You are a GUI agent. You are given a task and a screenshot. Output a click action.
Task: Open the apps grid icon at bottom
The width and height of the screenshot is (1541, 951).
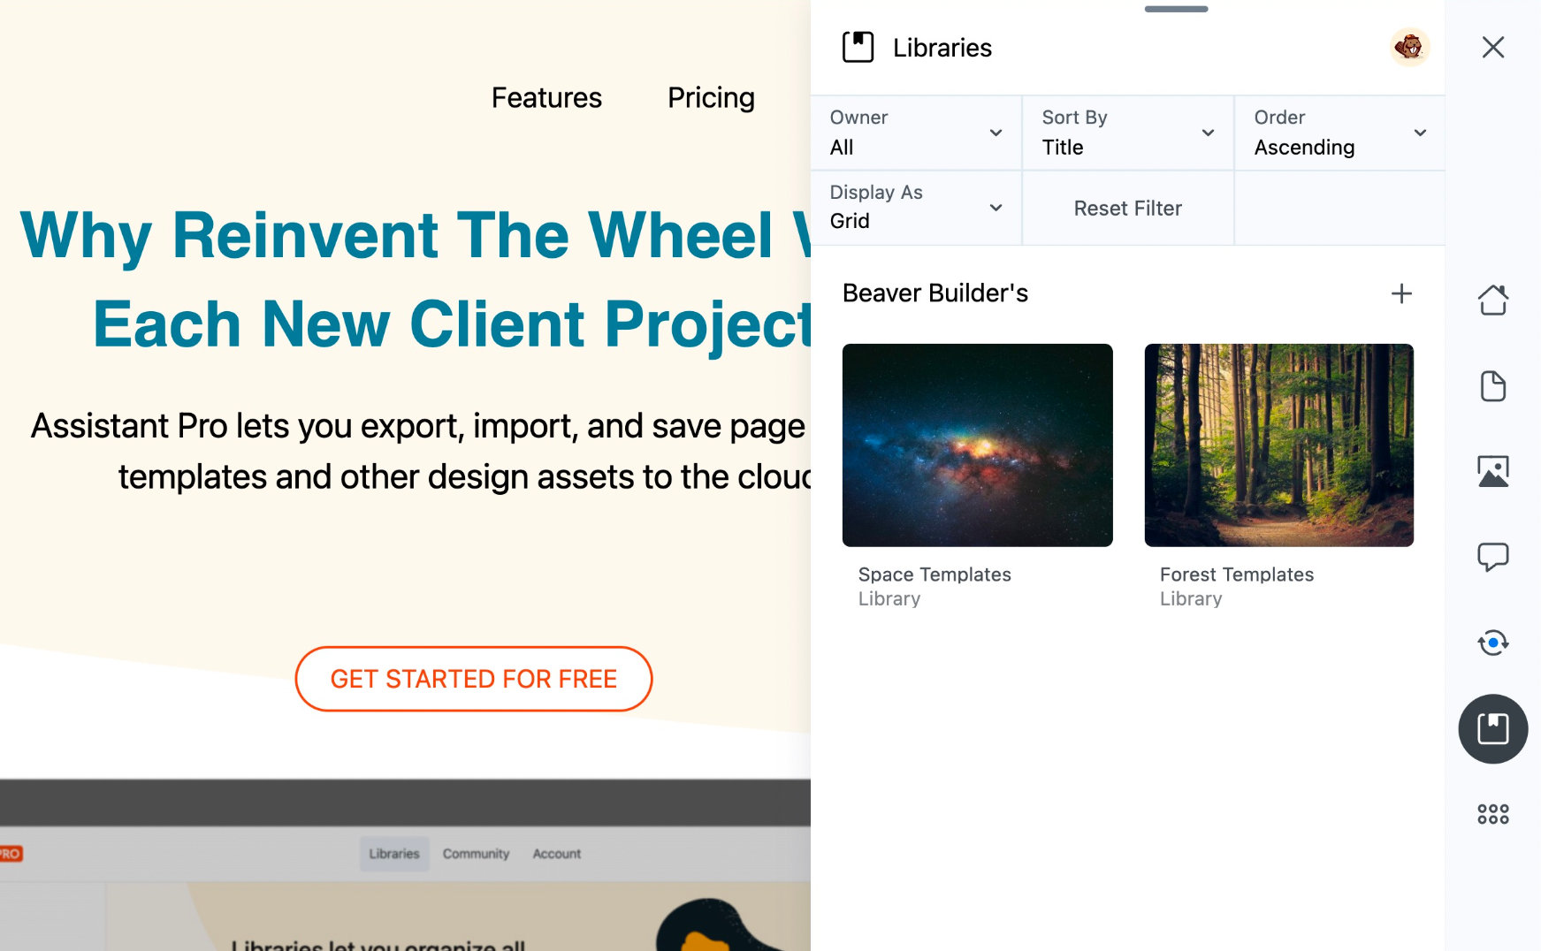click(1493, 814)
